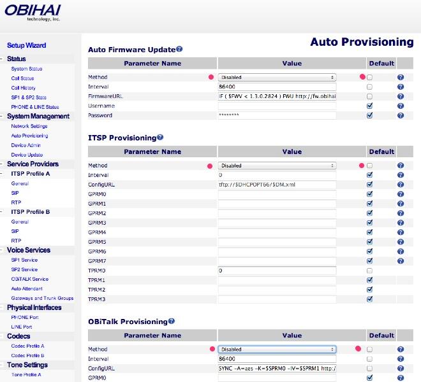This screenshot has width=421, height=382.
Task: Click help icon for Password row
Action: 401,115
